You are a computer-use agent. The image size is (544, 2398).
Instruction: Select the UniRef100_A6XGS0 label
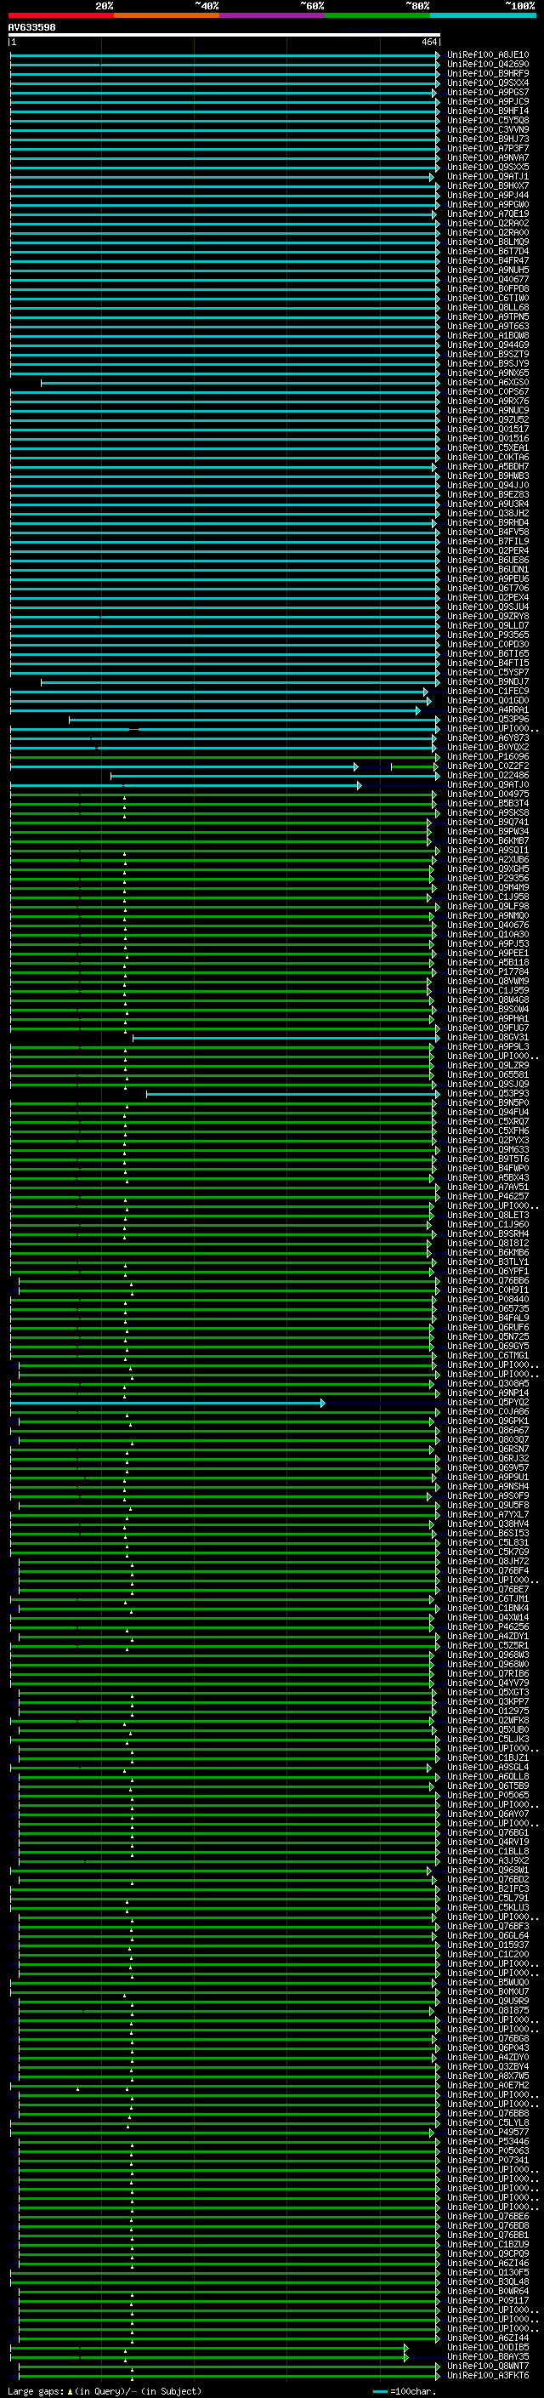488,383
